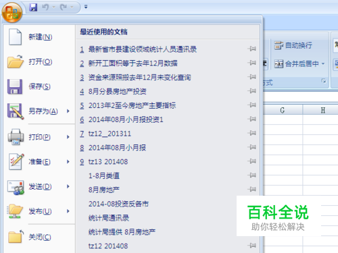
Task: Pin 2013年2至今房地产主要指标 to the list
Action: point(252,105)
